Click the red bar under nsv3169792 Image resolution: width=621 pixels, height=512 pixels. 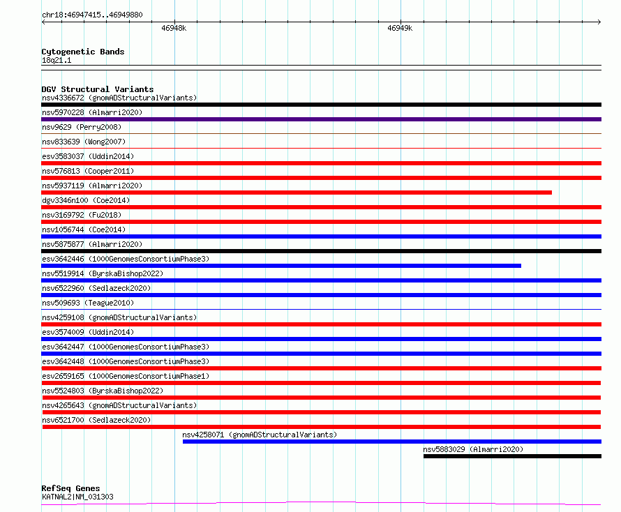coord(321,222)
